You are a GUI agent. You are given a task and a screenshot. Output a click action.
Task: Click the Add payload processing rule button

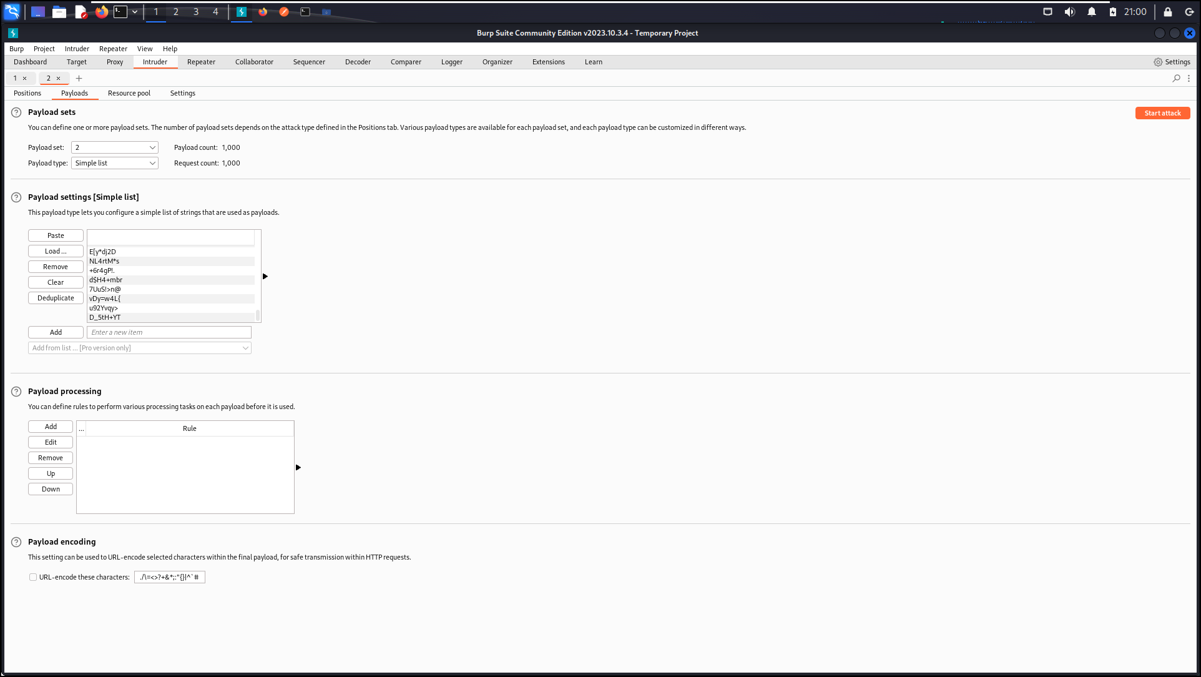coord(51,427)
